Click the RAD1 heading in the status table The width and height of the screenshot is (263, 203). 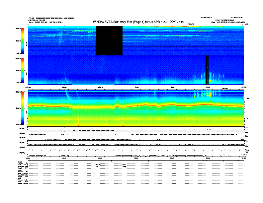click(x=20, y=170)
